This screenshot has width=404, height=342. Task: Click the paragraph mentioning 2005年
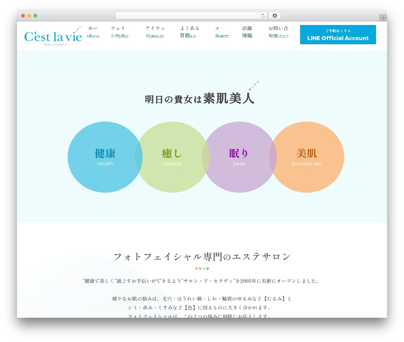(202, 281)
